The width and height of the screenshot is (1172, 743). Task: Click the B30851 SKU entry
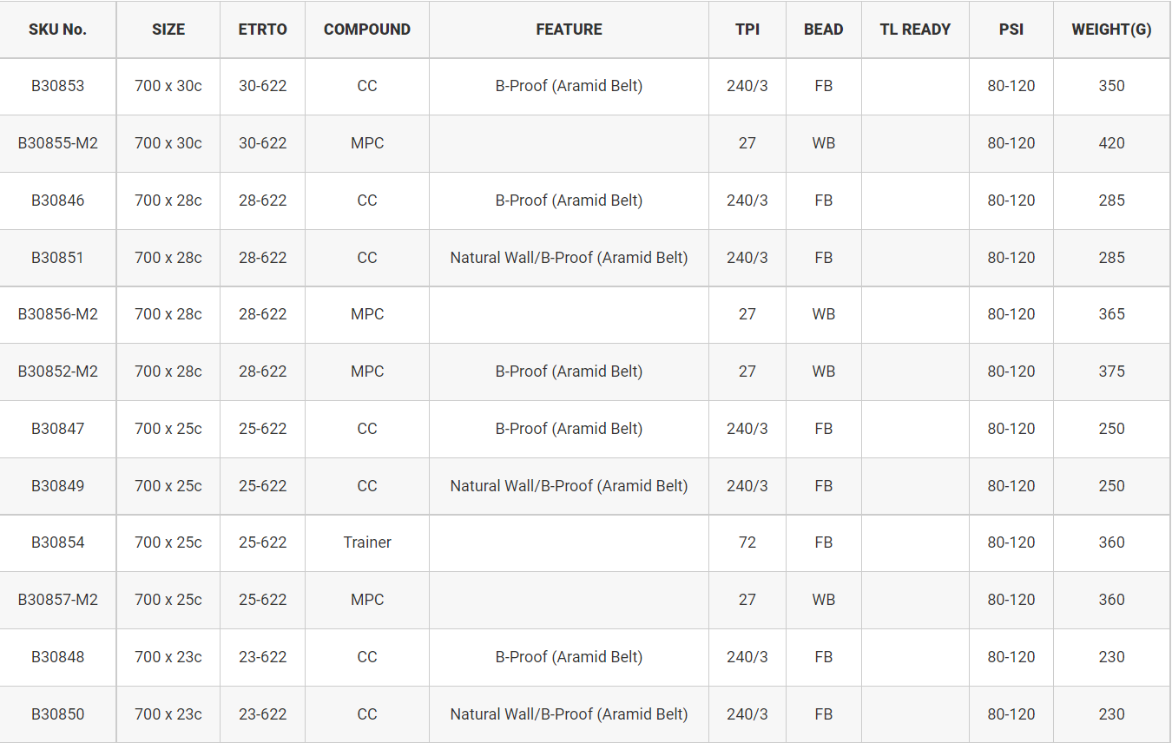pyautogui.click(x=57, y=258)
